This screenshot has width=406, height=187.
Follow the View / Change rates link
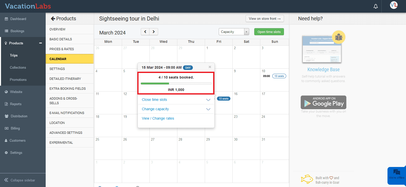point(158,118)
